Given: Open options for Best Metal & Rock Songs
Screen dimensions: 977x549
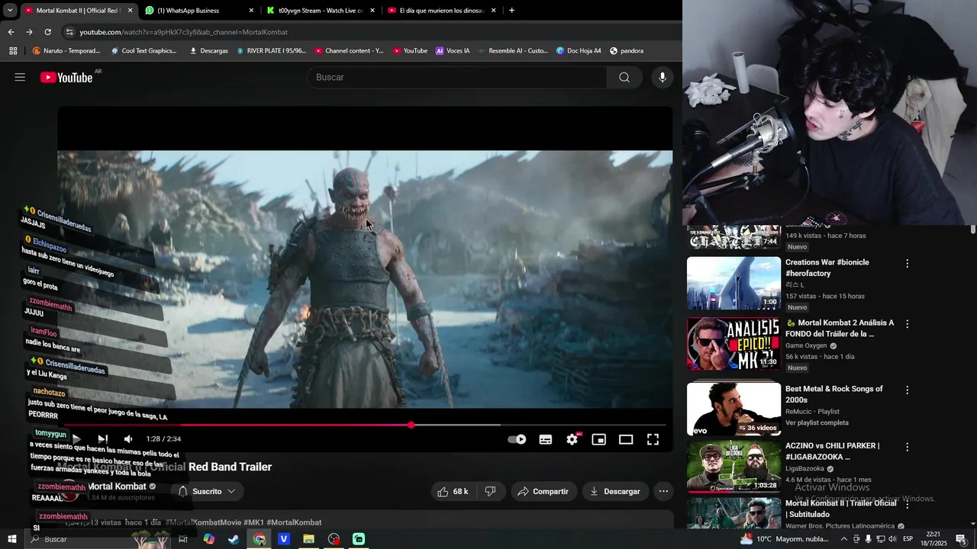Looking at the screenshot, I should [x=907, y=390].
